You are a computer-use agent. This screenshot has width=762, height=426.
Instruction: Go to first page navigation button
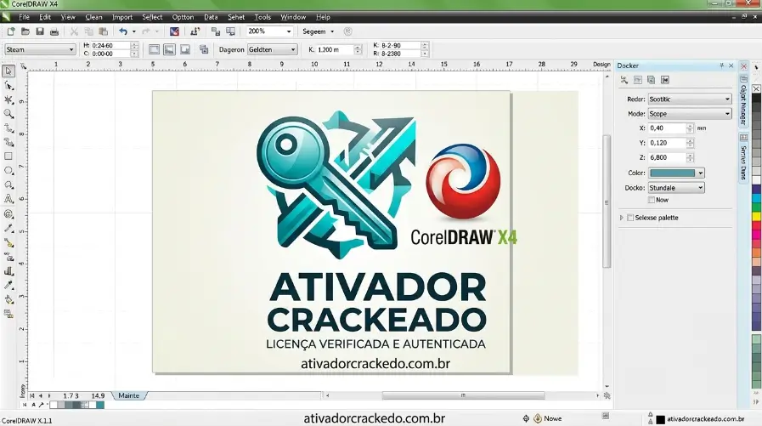click(x=32, y=396)
